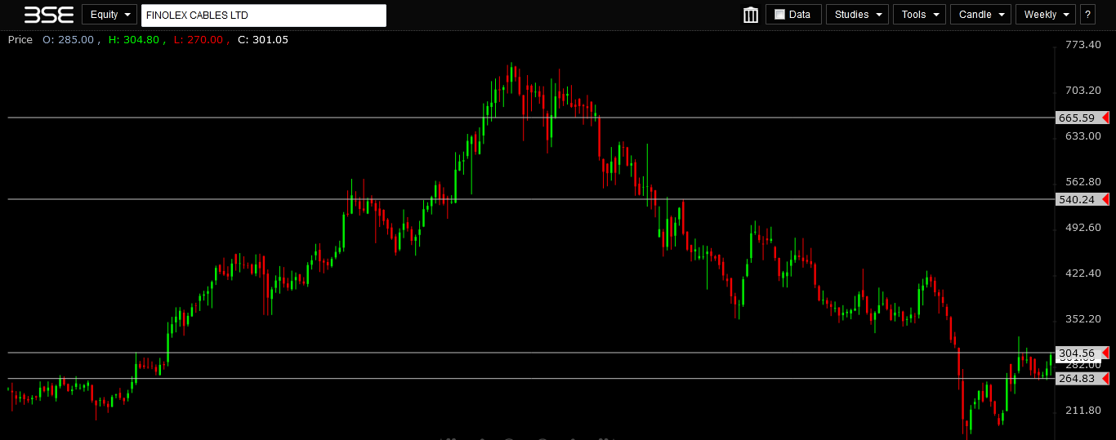Open help with the question mark button
This screenshot has width=1116, height=440.
click(1087, 15)
